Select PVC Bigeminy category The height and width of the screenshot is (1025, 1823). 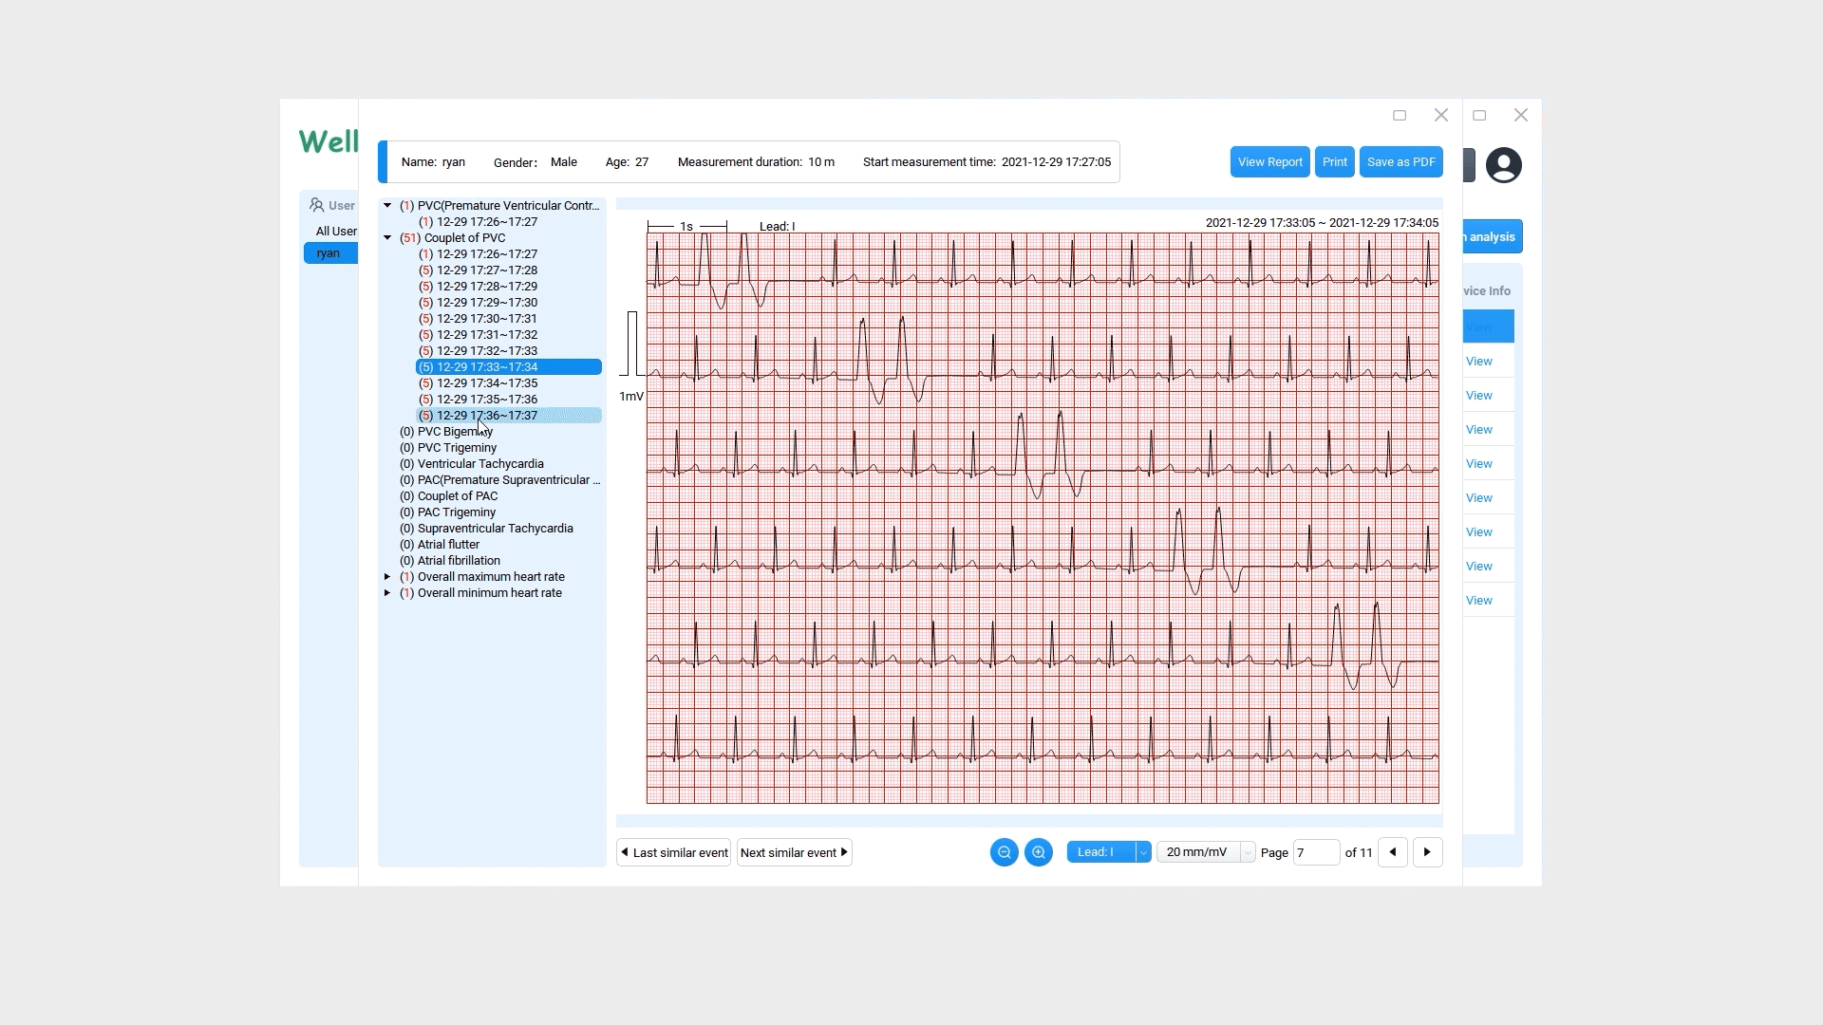click(x=446, y=431)
